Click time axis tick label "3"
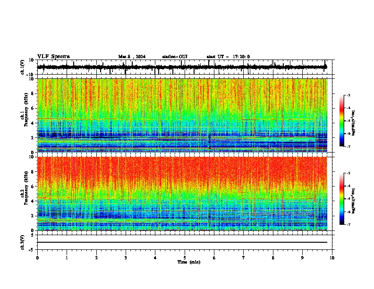Viewport: 374px width, 289px height. click(126, 258)
